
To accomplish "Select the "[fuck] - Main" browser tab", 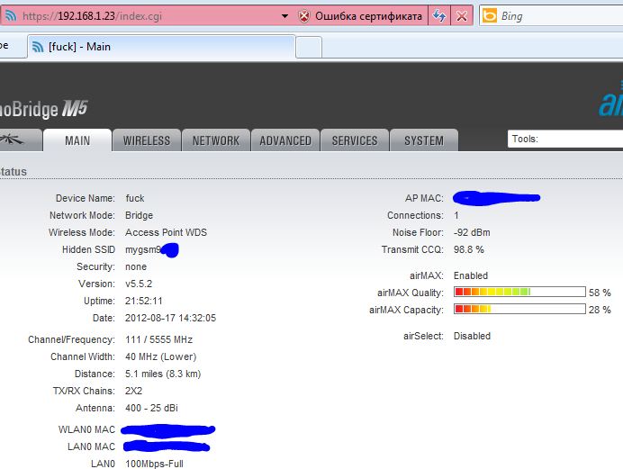I will [x=161, y=47].
